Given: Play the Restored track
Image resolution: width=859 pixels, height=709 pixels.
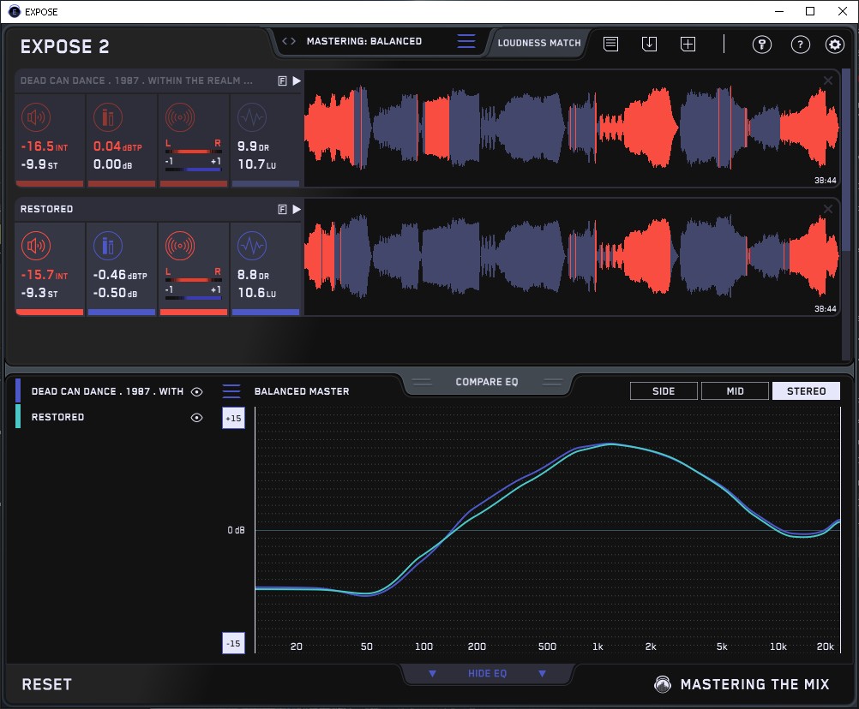Looking at the screenshot, I should point(297,210).
